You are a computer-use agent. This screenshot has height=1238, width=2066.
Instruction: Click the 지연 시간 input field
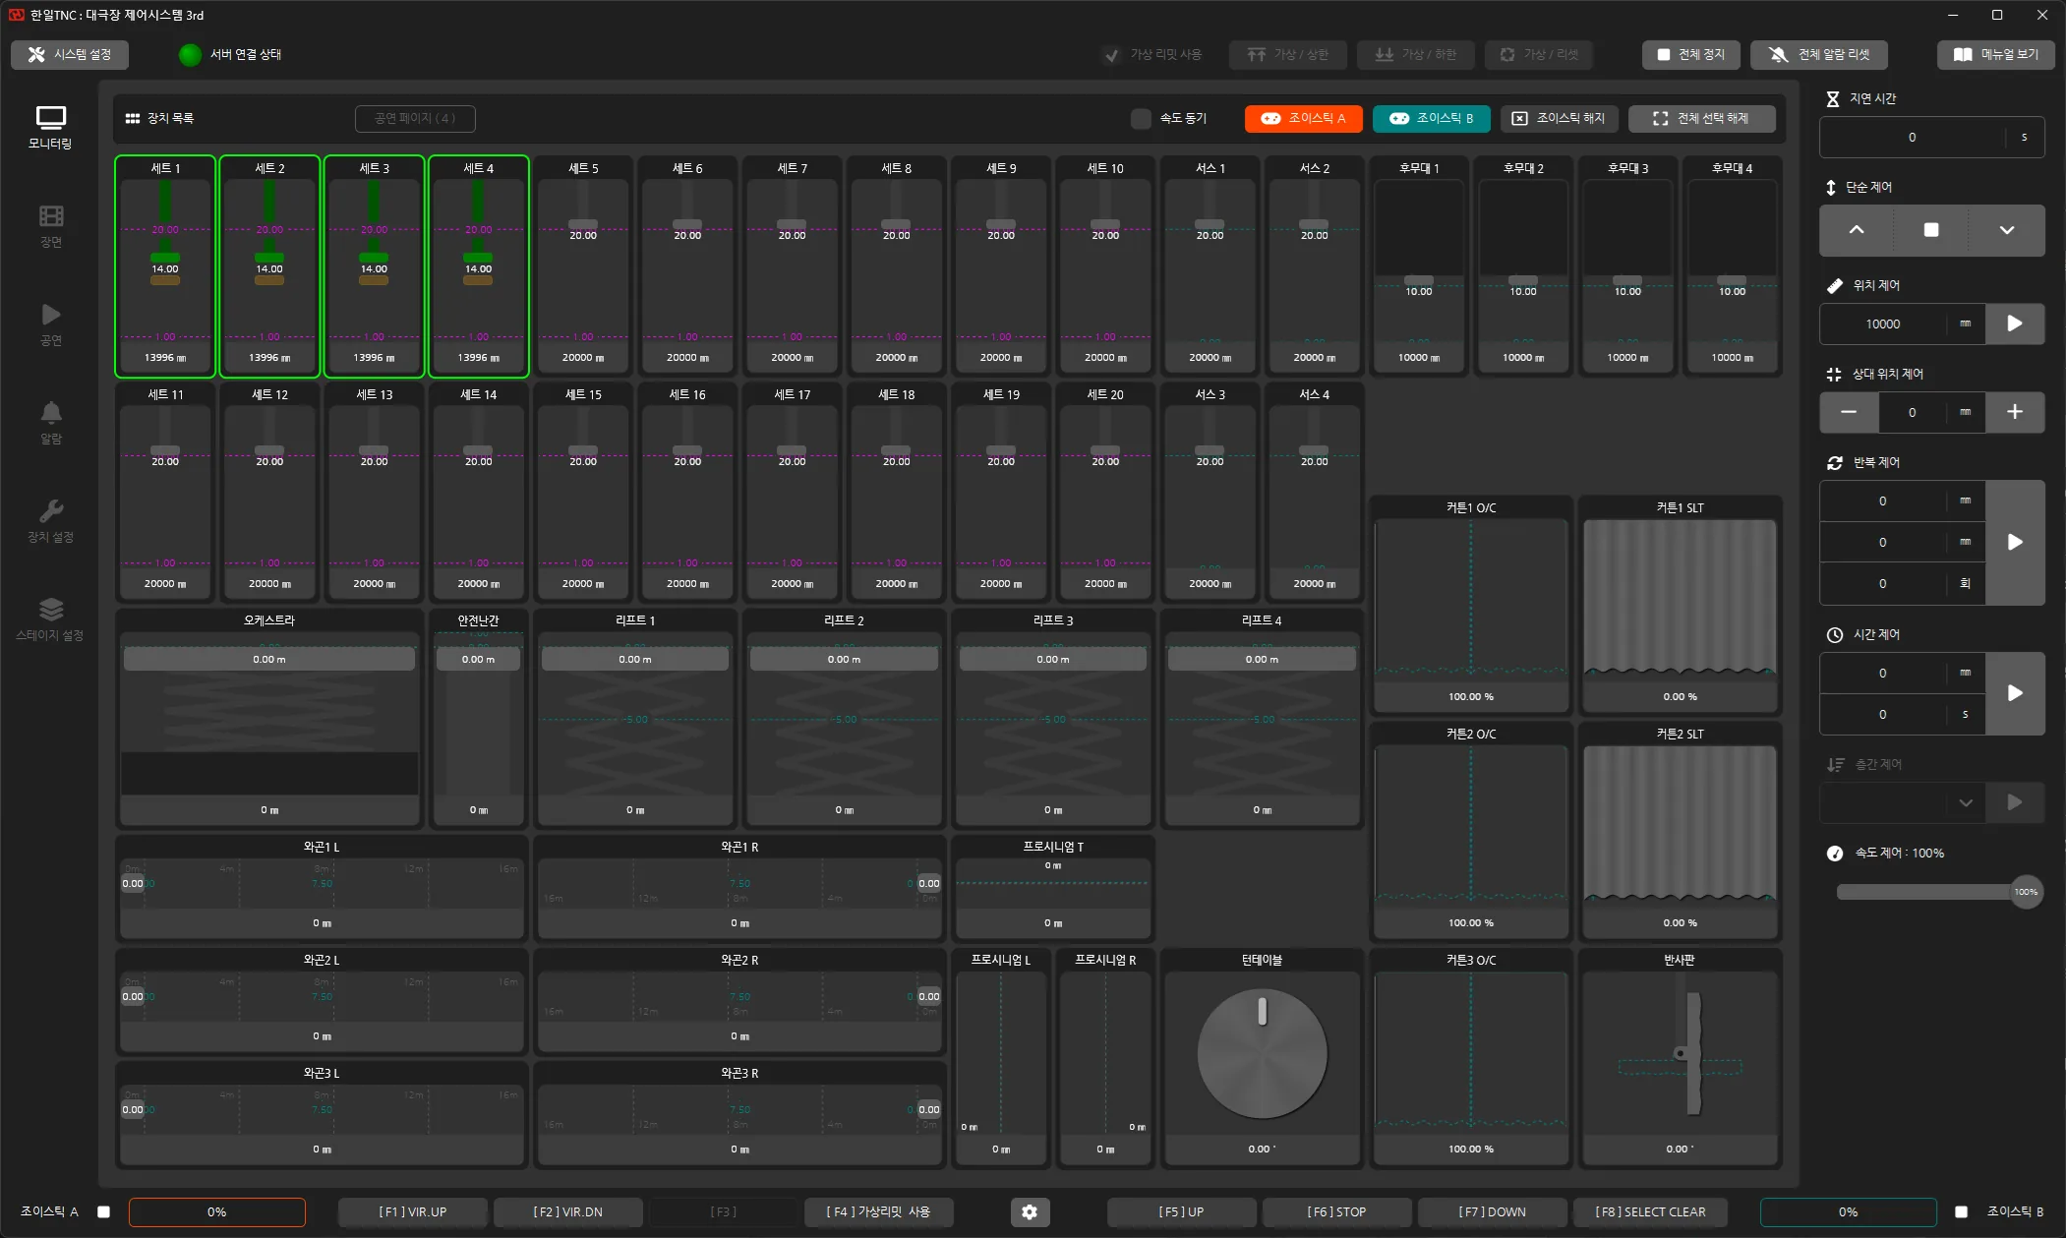pyautogui.click(x=1912, y=137)
